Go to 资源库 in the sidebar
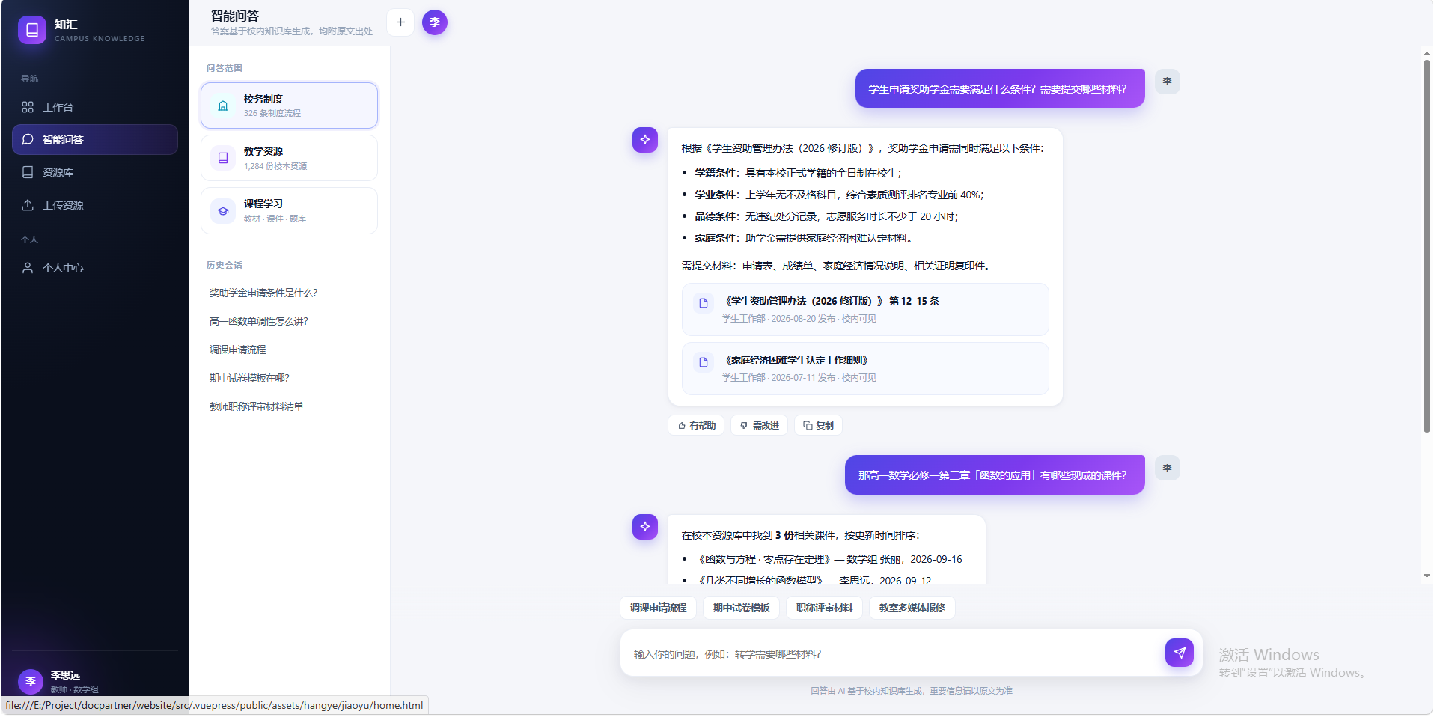 (x=94, y=172)
